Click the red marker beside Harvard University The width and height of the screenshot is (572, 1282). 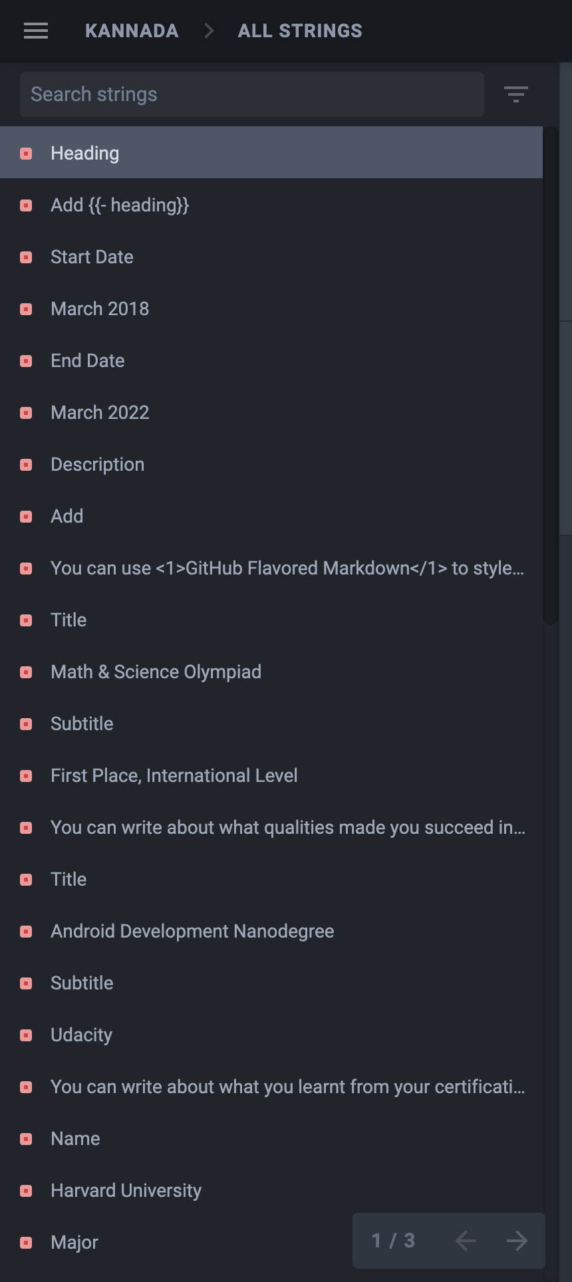(26, 1190)
